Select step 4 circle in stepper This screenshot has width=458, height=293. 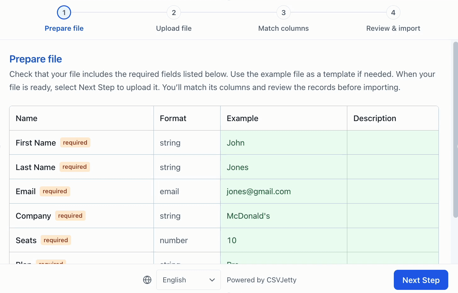[x=393, y=13]
